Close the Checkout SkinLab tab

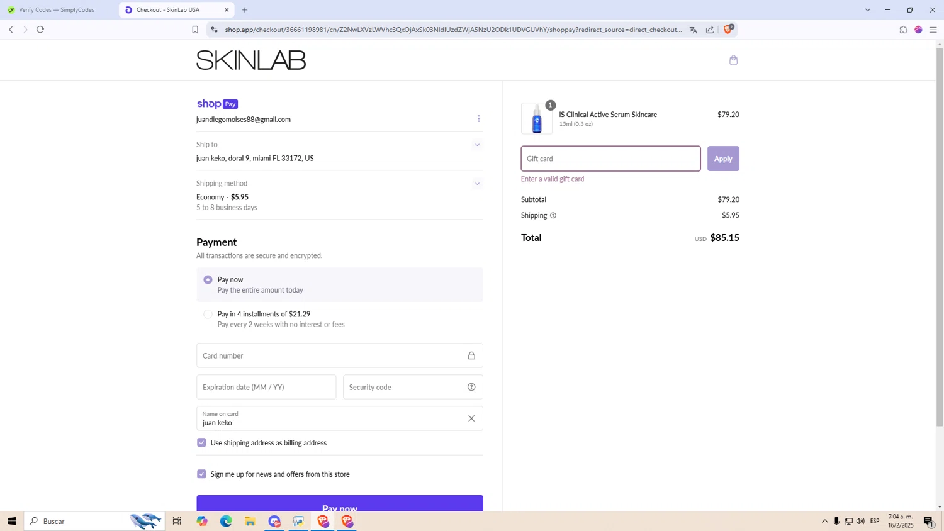(227, 10)
